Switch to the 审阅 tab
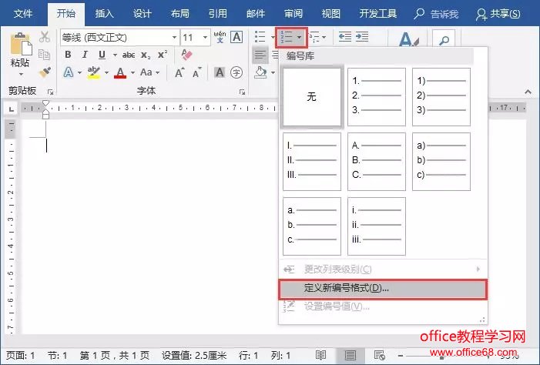This screenshot has height=365, width=540. pos(293,14)
